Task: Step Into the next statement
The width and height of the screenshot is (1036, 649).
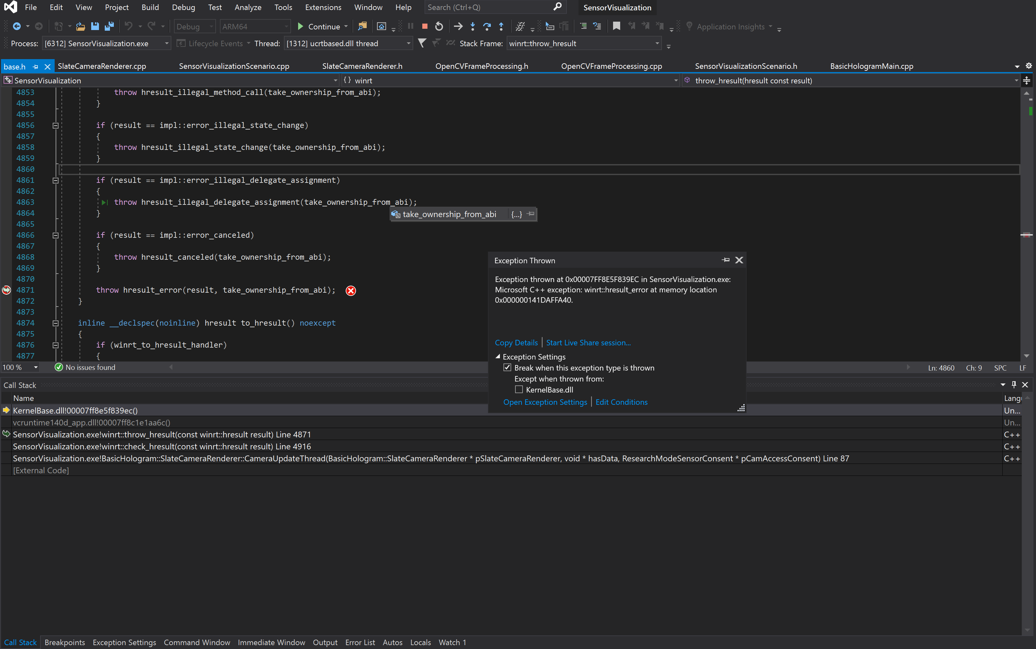Action: click(x=472, y=26)
